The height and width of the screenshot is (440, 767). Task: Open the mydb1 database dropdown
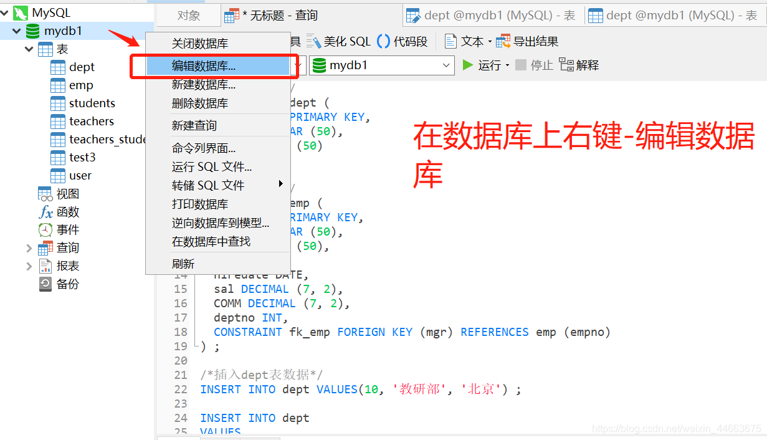447,65
